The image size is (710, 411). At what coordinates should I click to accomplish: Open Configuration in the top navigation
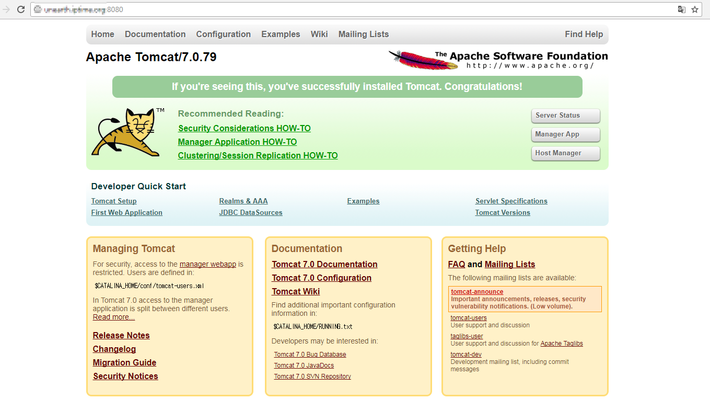coord(224,35)
